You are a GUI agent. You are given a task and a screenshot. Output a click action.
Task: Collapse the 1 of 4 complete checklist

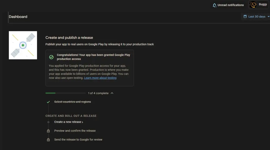(112, 93)
